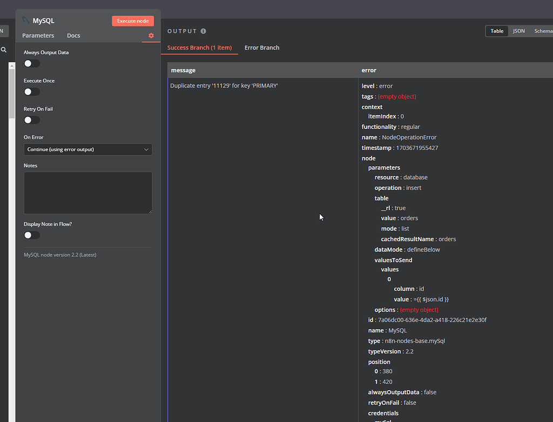Click inside the Notes text area
This screenshot has height=422, width=553.
pos(87,192)
